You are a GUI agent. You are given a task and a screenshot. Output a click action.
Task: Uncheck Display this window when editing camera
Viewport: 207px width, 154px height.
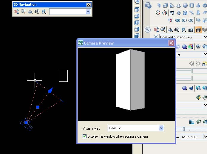(x=85, y=136)
